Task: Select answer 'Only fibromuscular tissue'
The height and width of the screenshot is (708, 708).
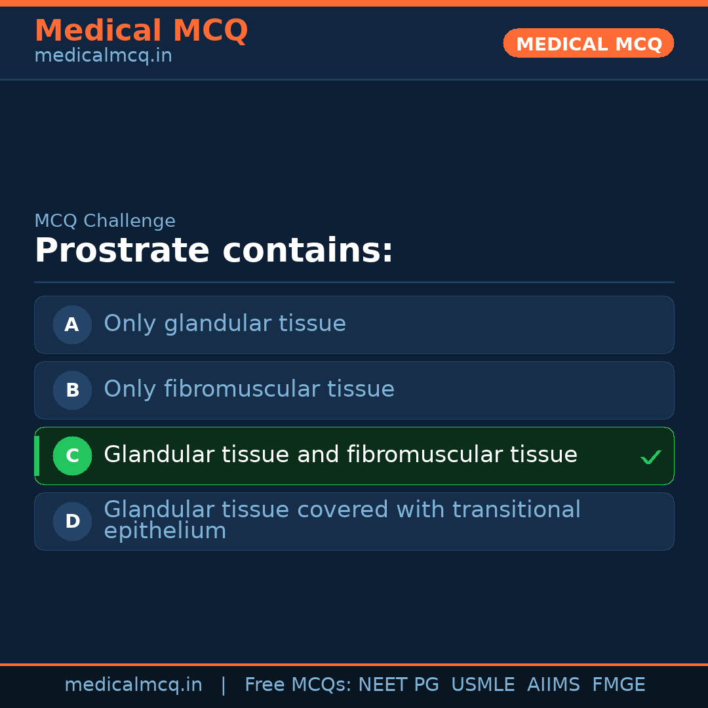Action: click(x=249, y=389)
